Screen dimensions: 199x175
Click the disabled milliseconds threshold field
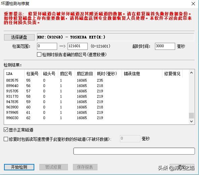130,139
